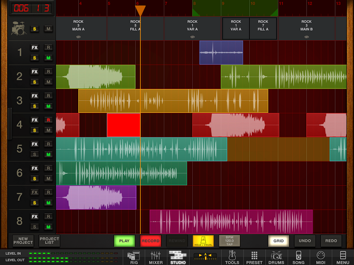Toggle the metronome button
This screenshot has height=265, width=354.
click(x=203, y=241)
